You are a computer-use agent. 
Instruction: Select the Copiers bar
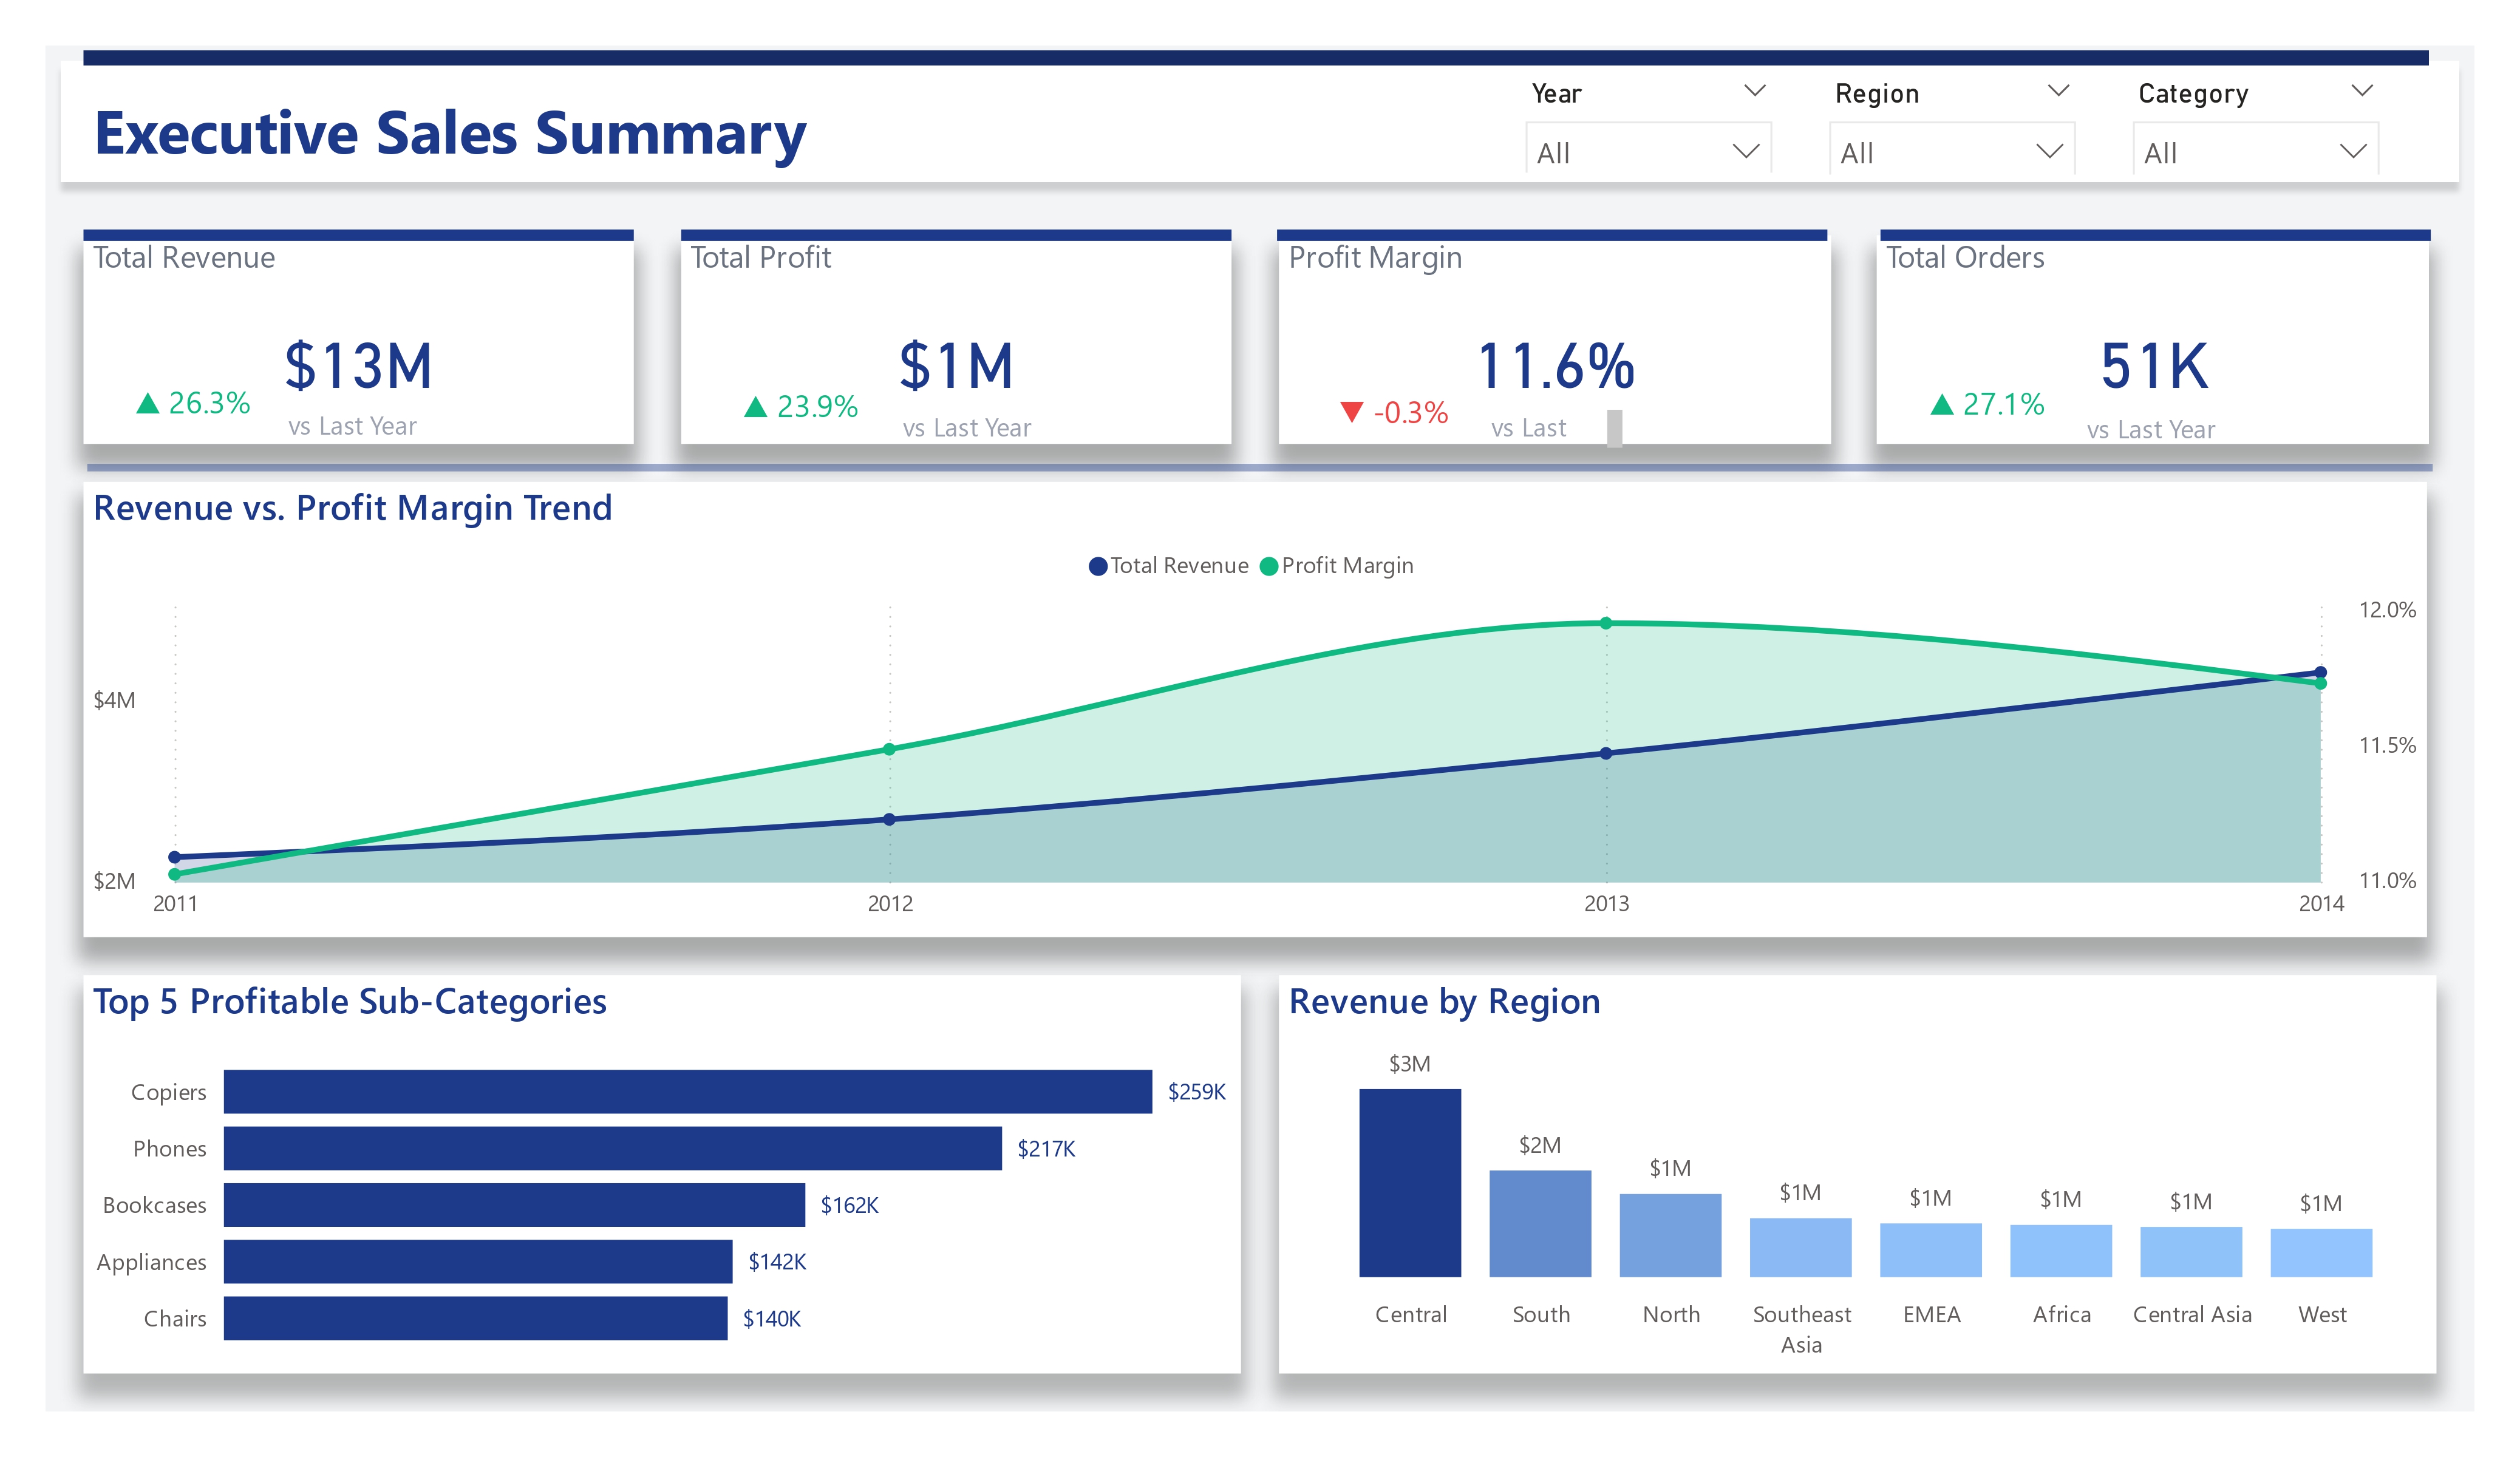(x=688, y=1091)
